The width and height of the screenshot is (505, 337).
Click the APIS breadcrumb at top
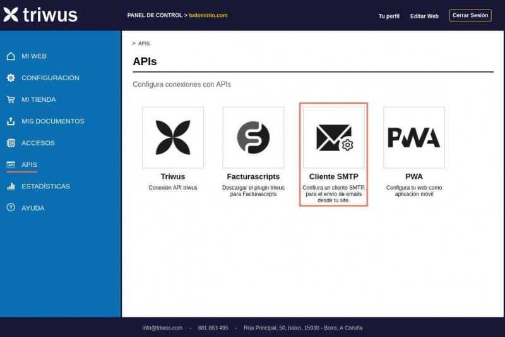click(x=144, y=44)
